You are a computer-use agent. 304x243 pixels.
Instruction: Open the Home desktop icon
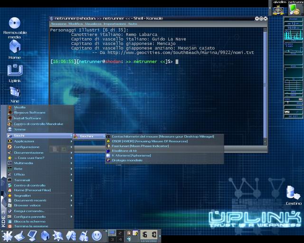click(x=15, y=50)
